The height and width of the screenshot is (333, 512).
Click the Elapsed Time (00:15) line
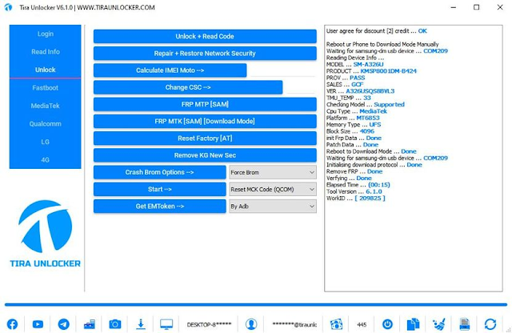(x=358, y=185)
